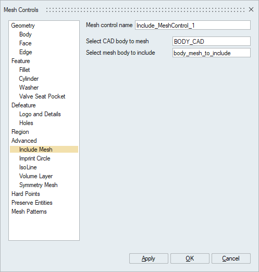Confirm with the OK button
259x272 pixels.
[x=190, y=258]
